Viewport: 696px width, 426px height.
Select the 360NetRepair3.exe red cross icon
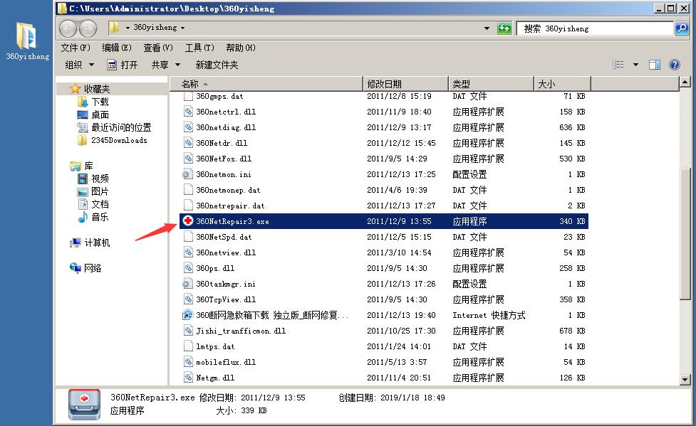tap(188, 220)
